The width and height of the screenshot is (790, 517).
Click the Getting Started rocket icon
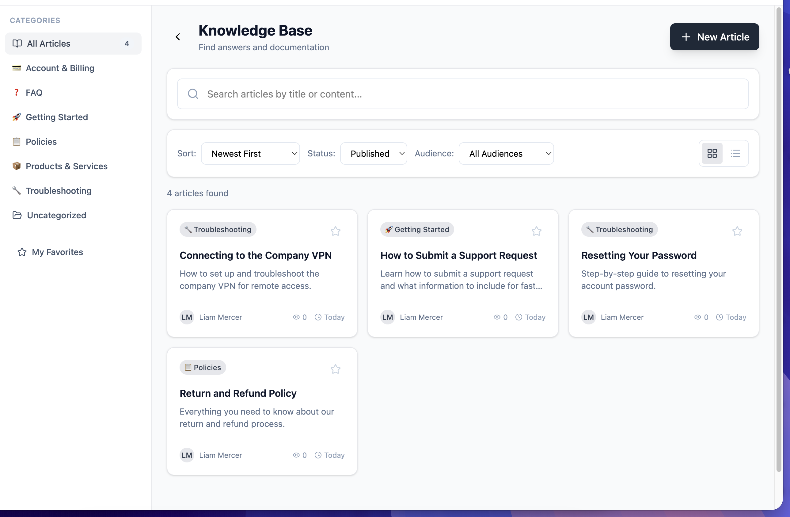tap(17, 117)
